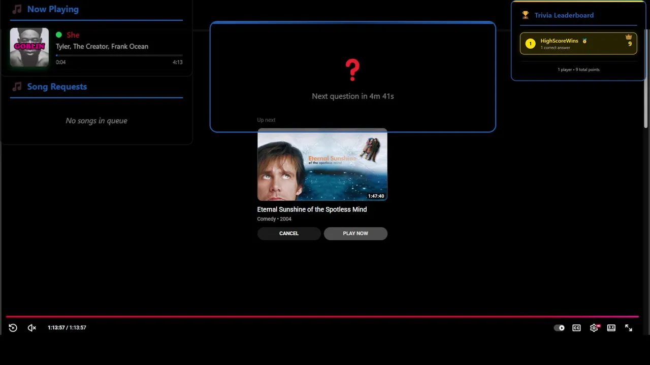
Task: Click '1 player • 9 total points' summary
Action: [x=578, y=69]
